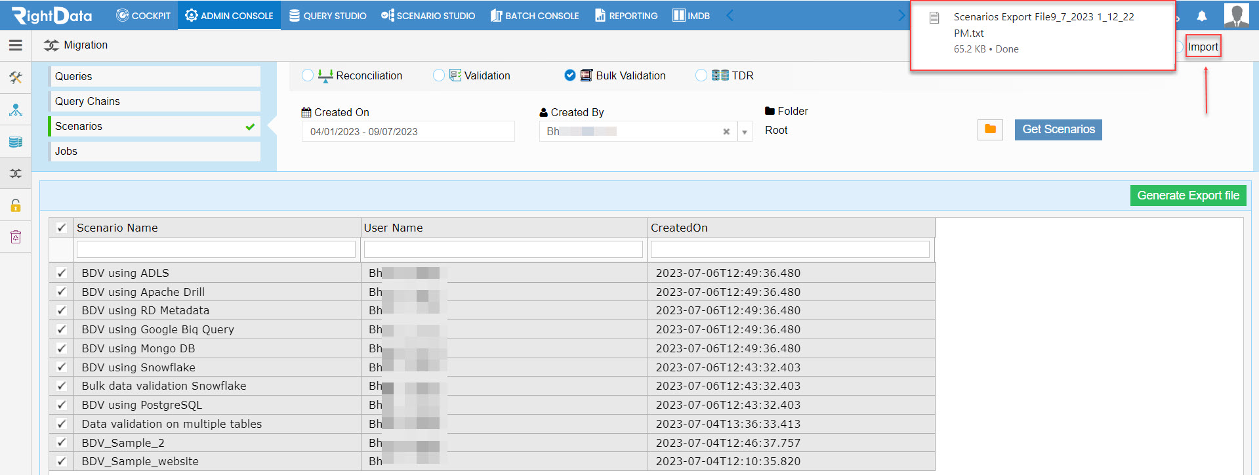Click the Generate Export file button
The height and width of the screenshot is (475, 1259).
pyautogui.click(x=1188, y=196)
